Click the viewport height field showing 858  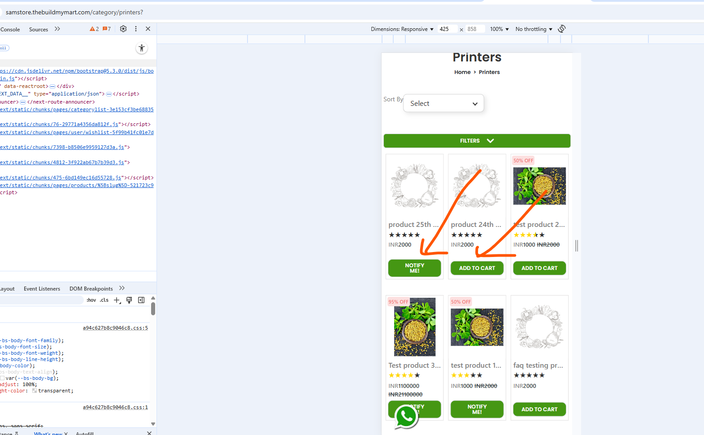tap(475, 29)
